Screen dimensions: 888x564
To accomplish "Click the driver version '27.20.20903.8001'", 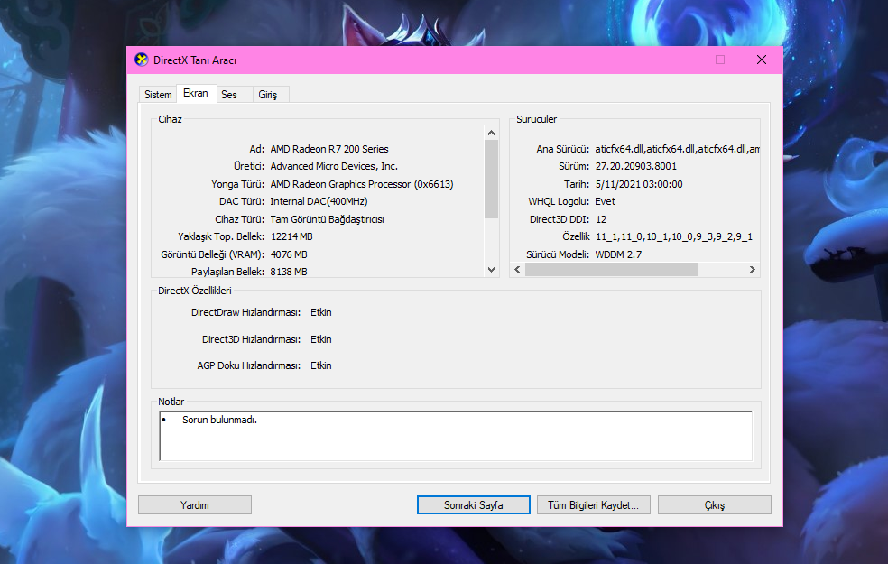I will pos(636,166).
